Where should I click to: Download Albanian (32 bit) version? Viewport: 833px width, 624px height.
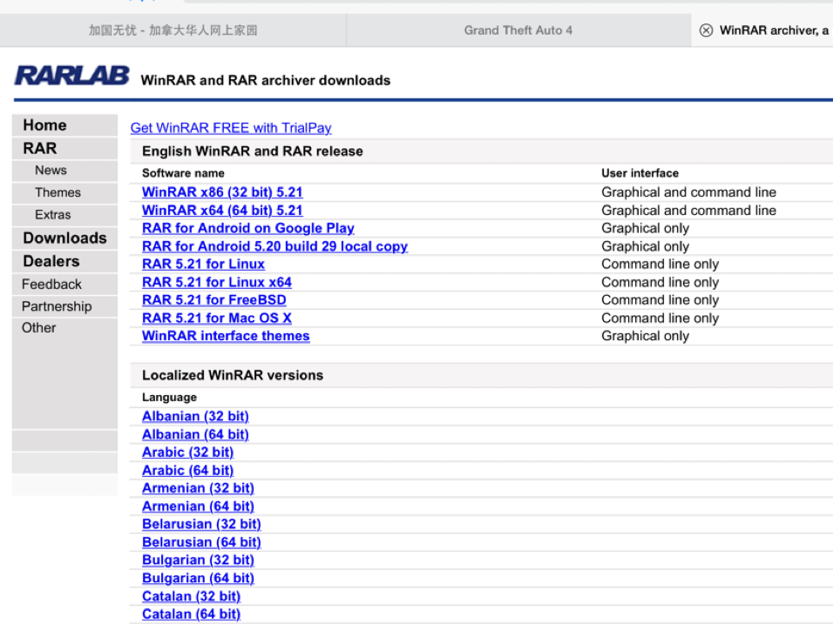point(195,417)
